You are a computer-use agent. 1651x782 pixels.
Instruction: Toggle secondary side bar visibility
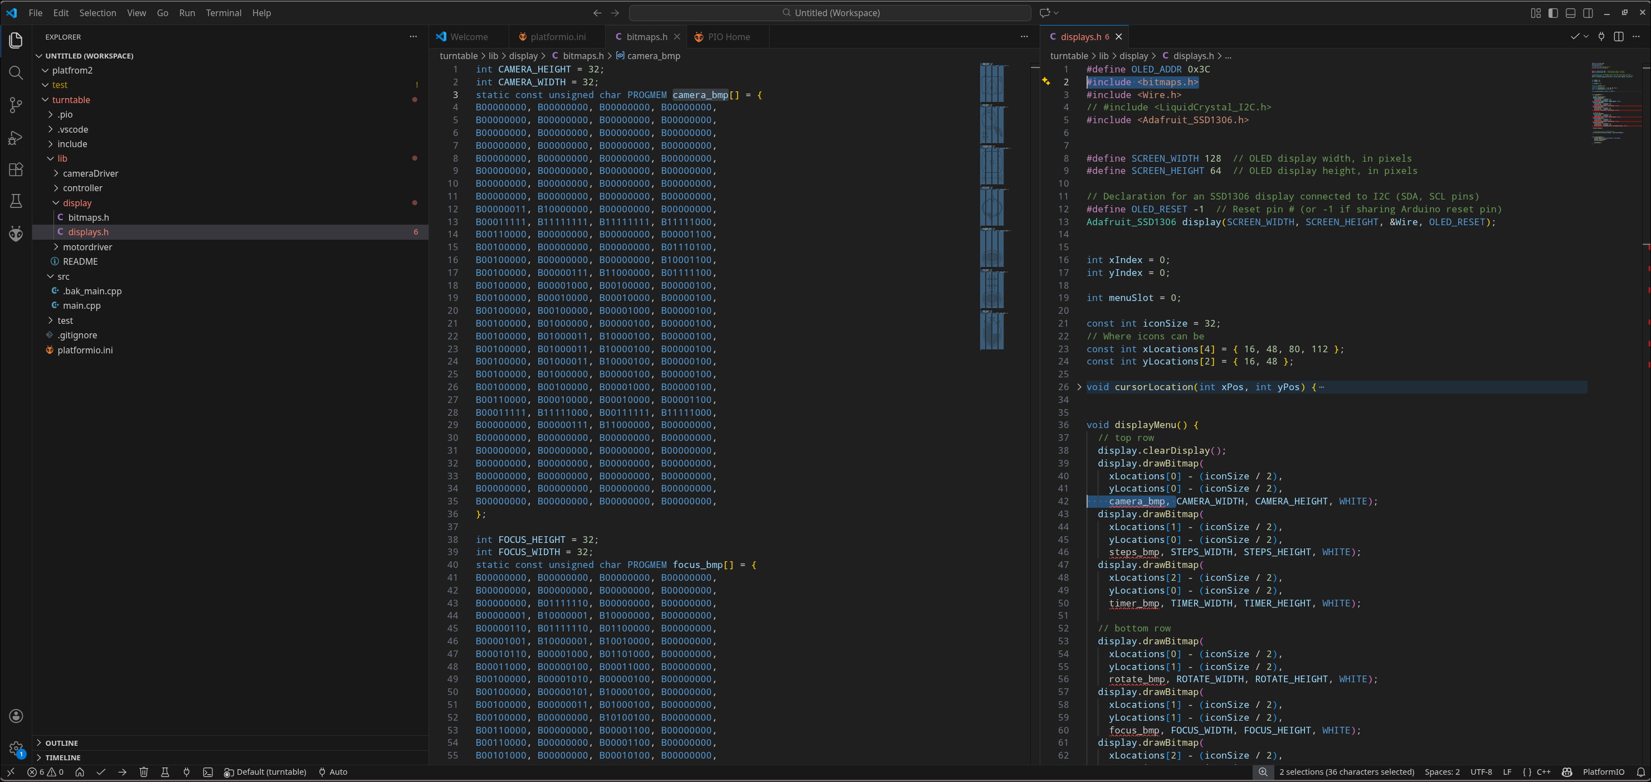pyautogui.click(x=1588, y=13)
